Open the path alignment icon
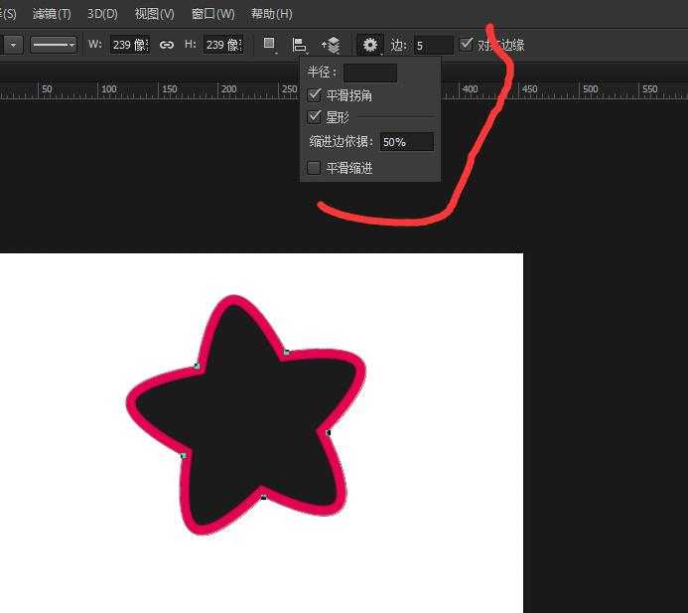This screenshot has height=613, width=688. pyautogui.click(x=299, y=45)
